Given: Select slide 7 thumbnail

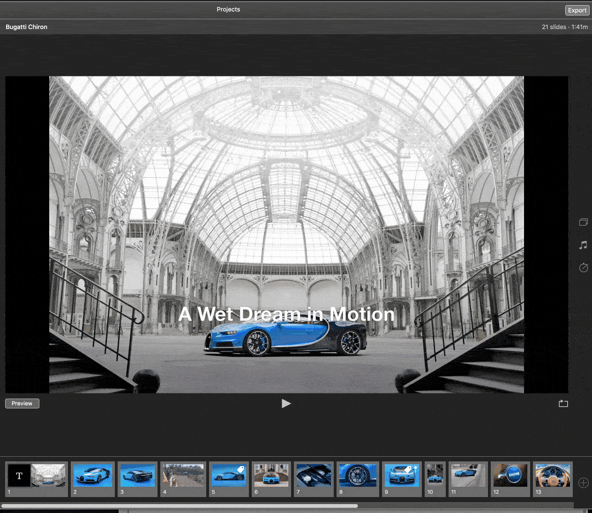Looking at the screenshot, I should click(314, 475).
